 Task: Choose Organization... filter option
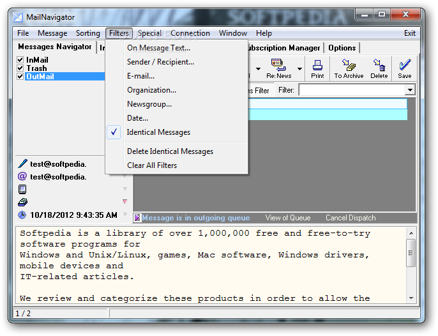(176, 90)
